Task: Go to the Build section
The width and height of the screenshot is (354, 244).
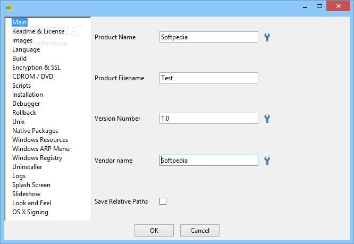Action: [20, 58]
